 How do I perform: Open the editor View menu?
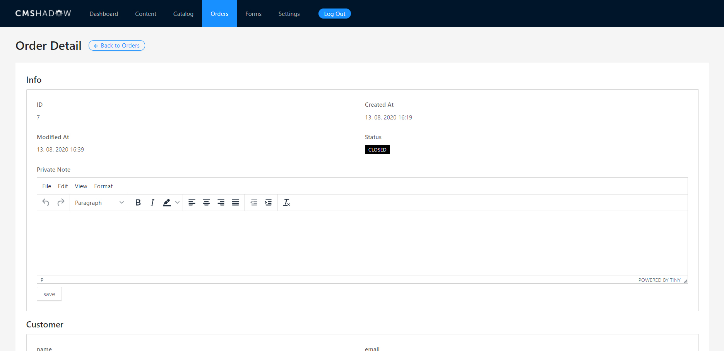coord(81,186)
